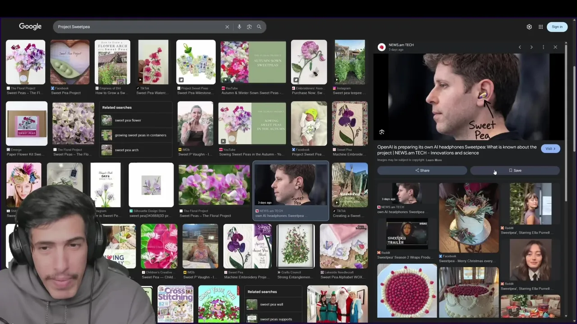This screenshot has height=324, width=577.
Task: Open Autumn & Winter Sown Sweet Peas video
Action: point(253,62)
